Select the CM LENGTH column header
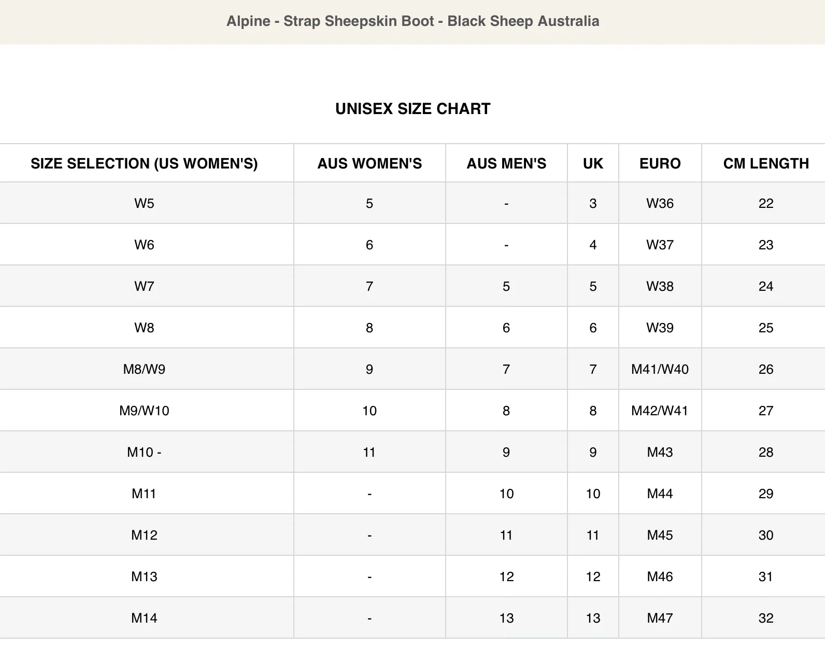Image resolution: width=825 pixels, height=647 pixels. (x=765, y=164)
